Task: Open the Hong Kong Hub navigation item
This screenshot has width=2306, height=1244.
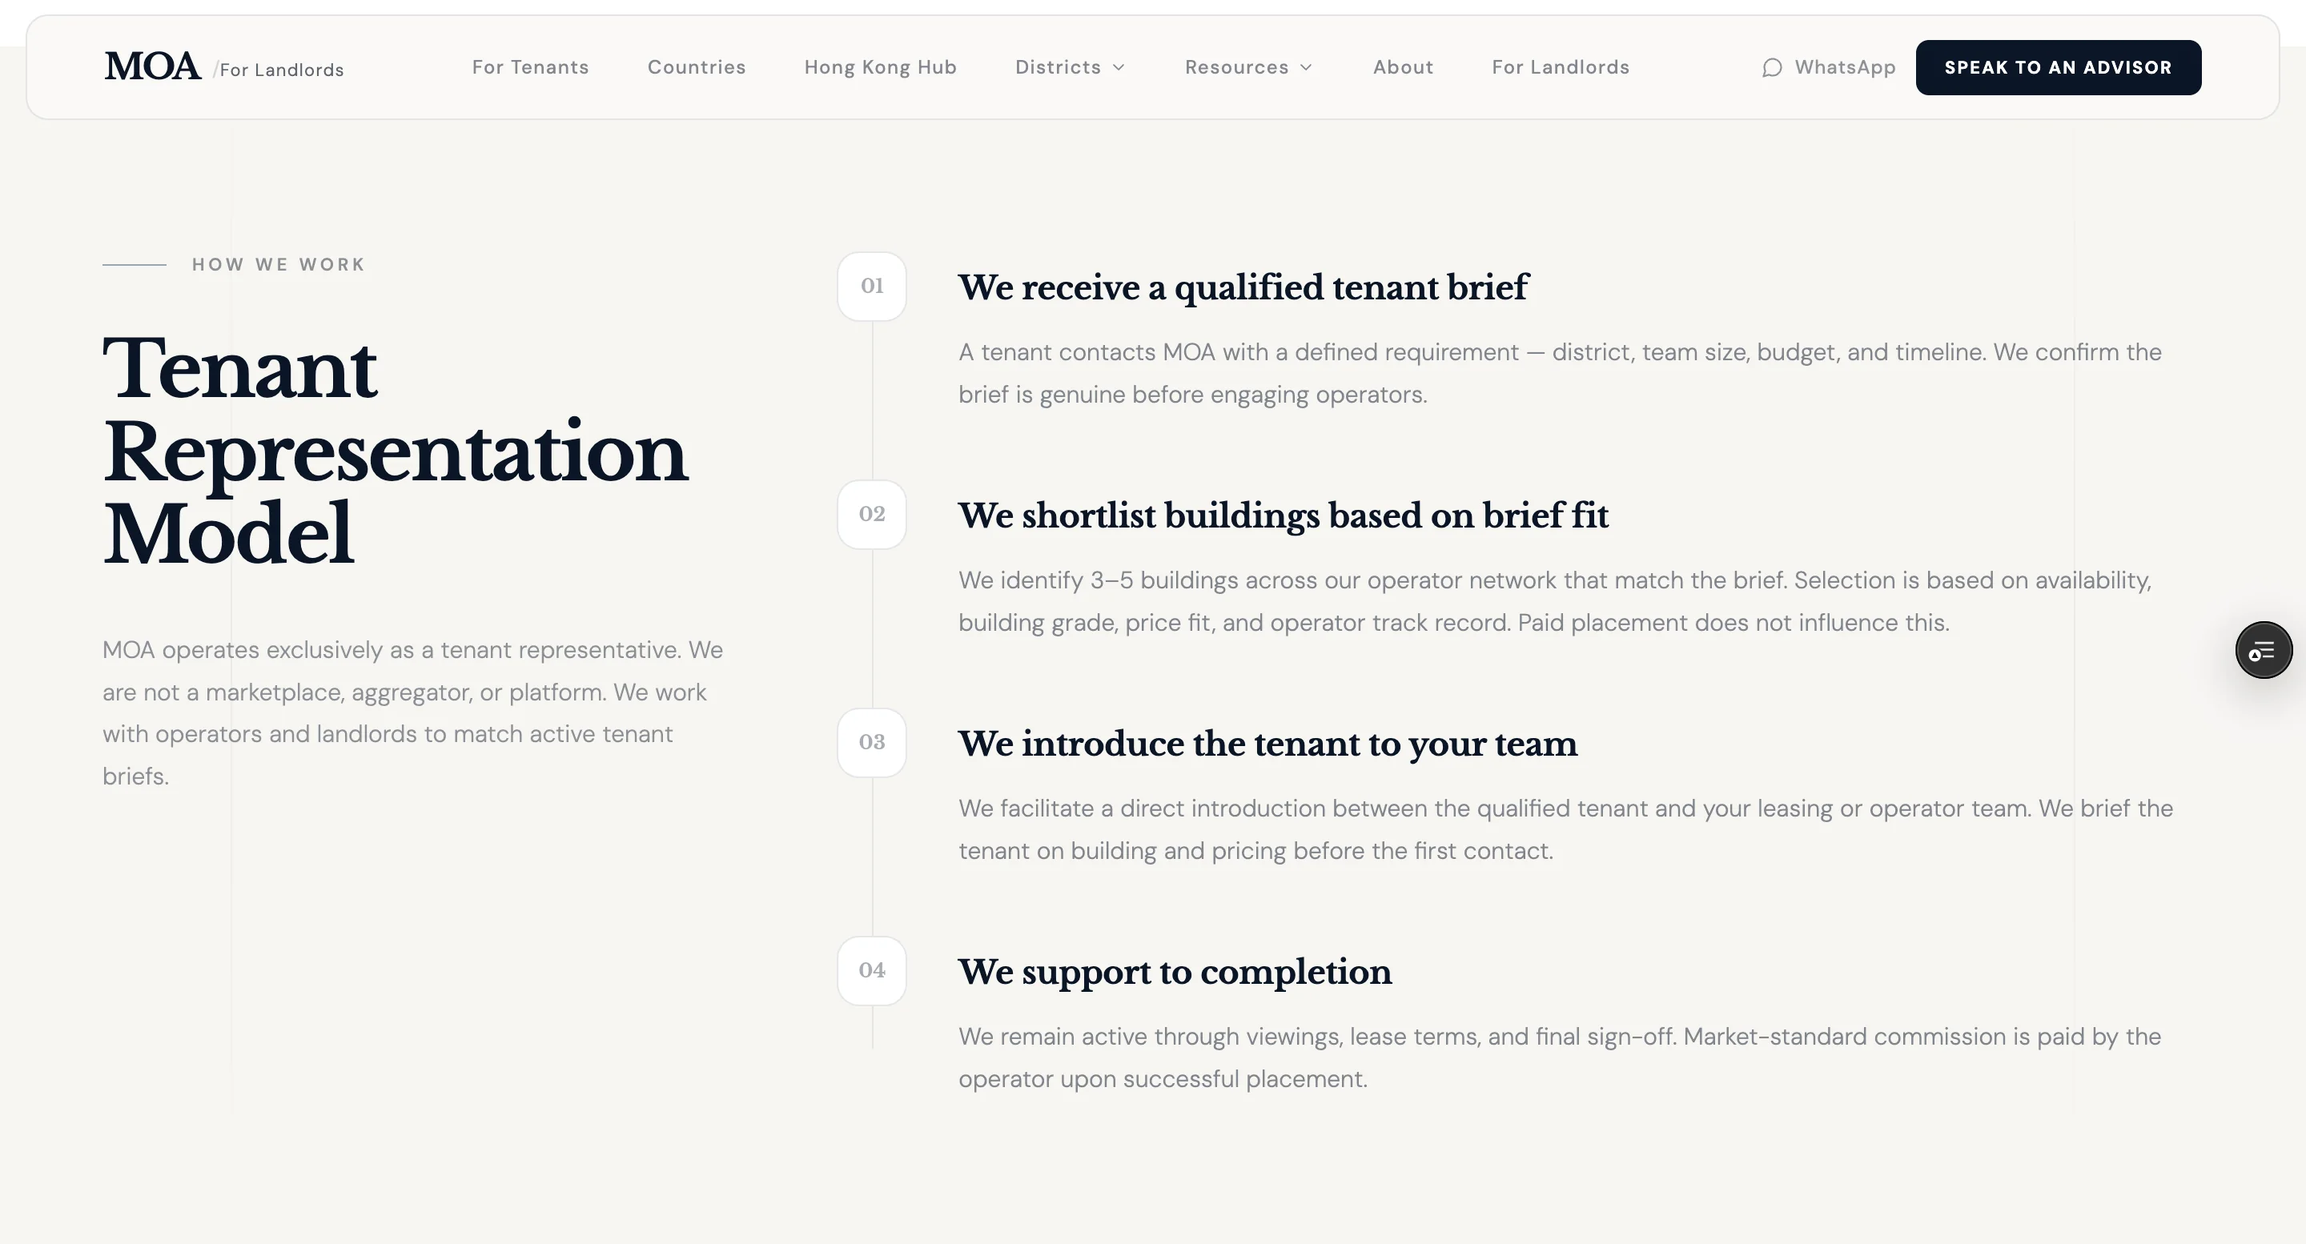Action: coord(880,67)
